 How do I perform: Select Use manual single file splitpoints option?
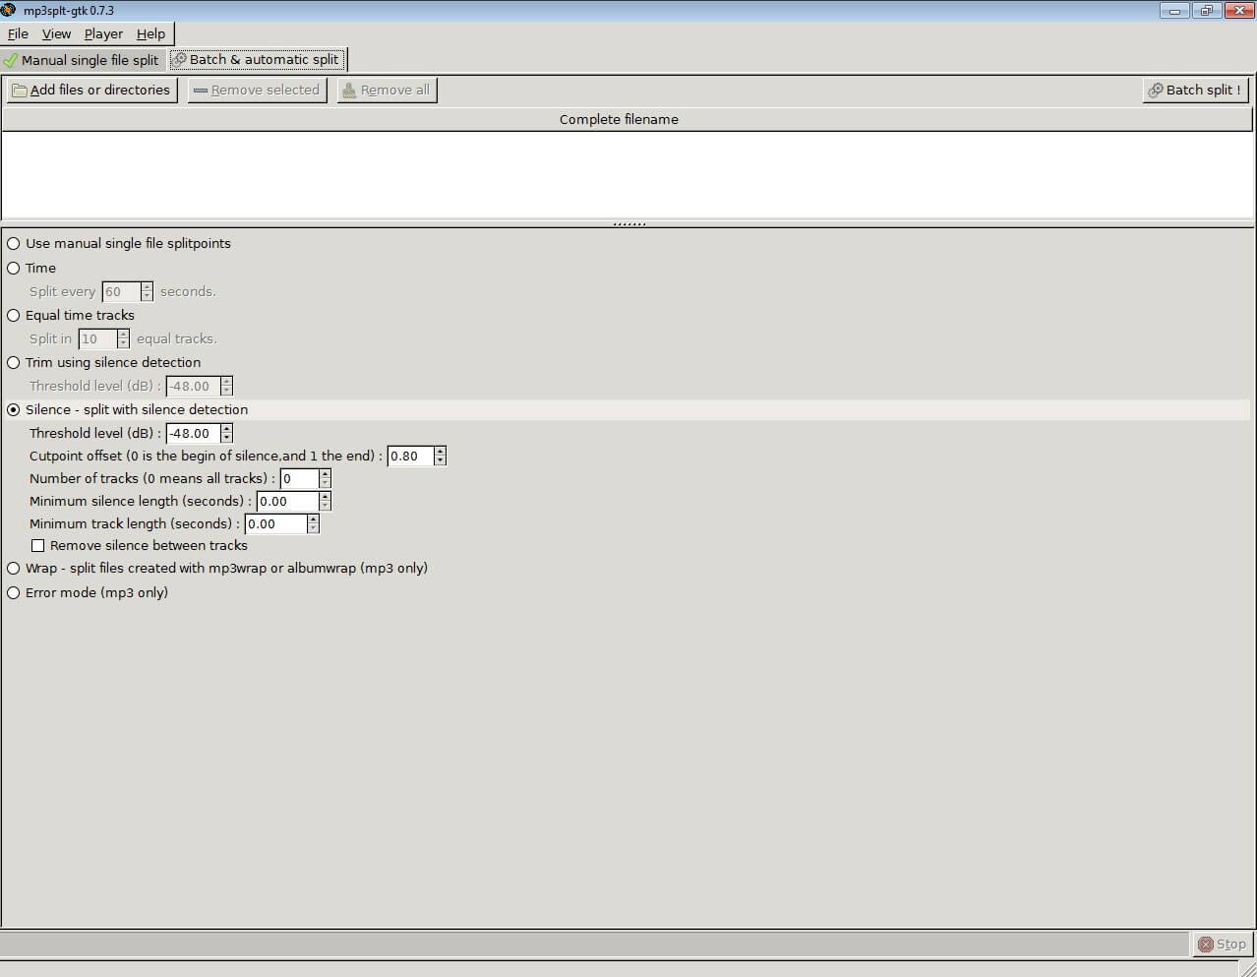(119, 243)
